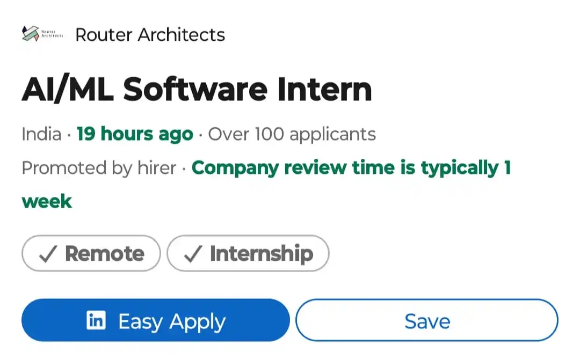Screen dimensions: 580x360
Task: Save this job with the Save button
Action: (427, 321)
